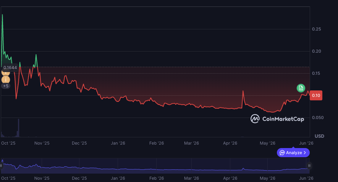Click Dec '25 label under the navigator
Screen dimensions: 338x182
[79, 178]
